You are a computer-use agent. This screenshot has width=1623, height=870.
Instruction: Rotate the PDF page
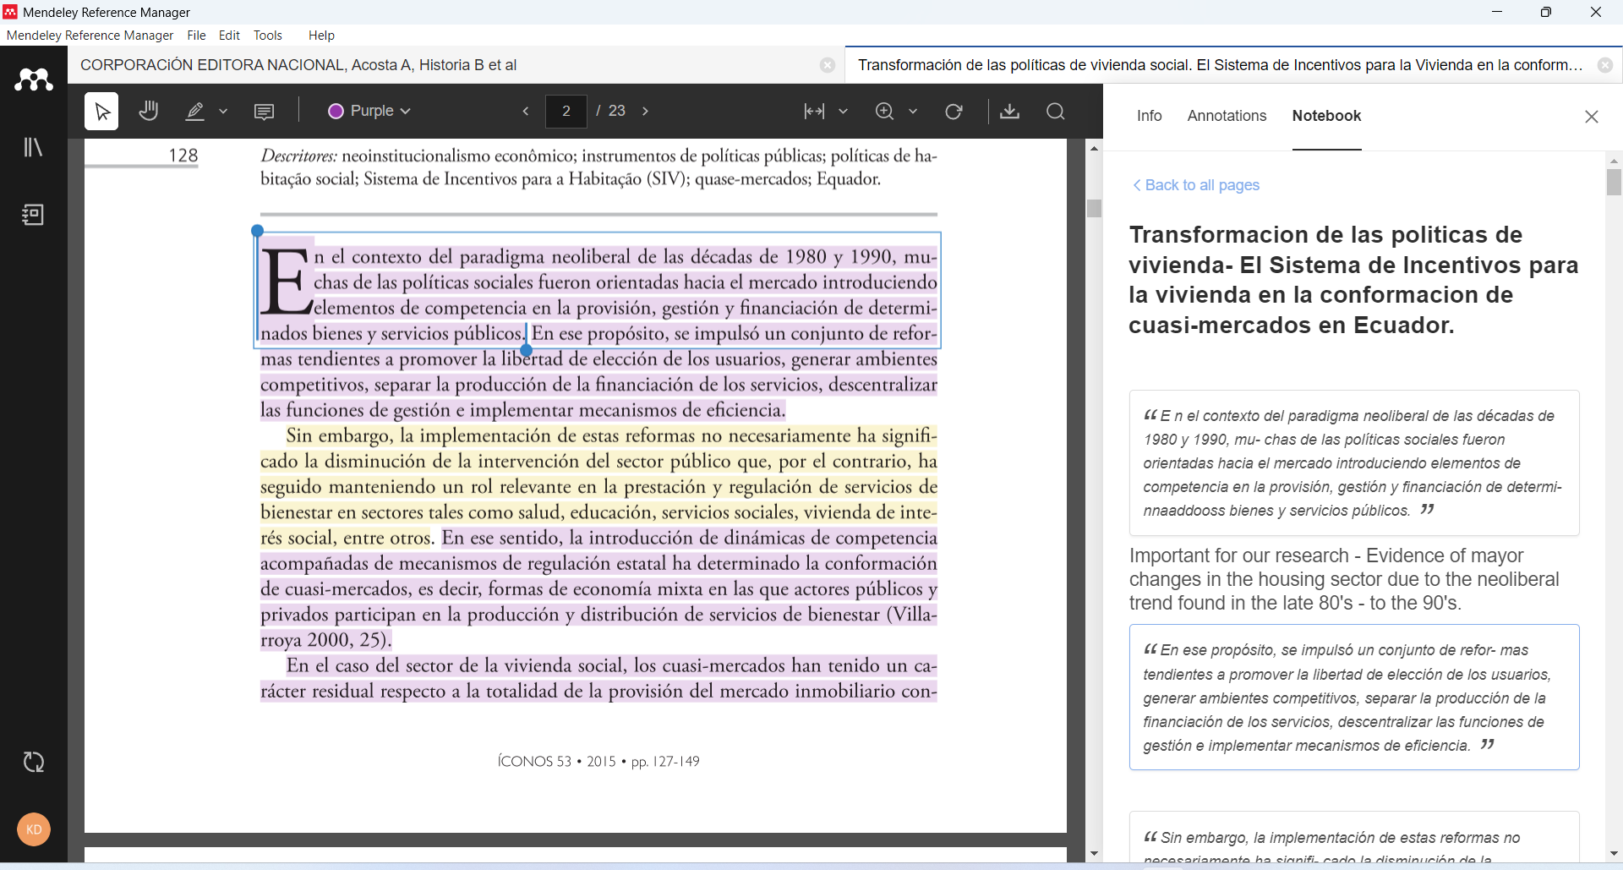click(954, 111)
